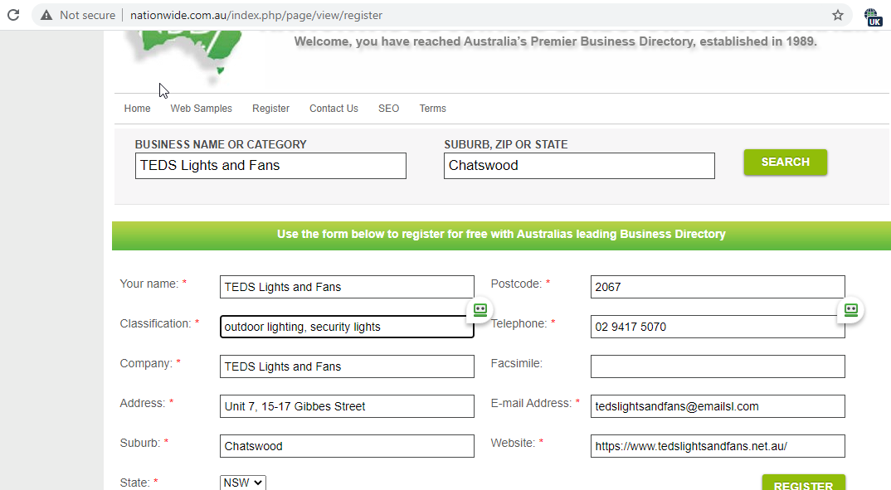Viewport: 891px width, 490px height.
Task: Click the password manager icon near Classification field
Action: tap(480, 309)
